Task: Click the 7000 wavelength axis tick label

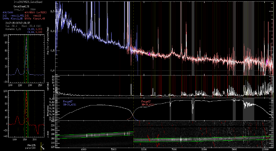Action: pyautogui.click(x=174, y=150)
